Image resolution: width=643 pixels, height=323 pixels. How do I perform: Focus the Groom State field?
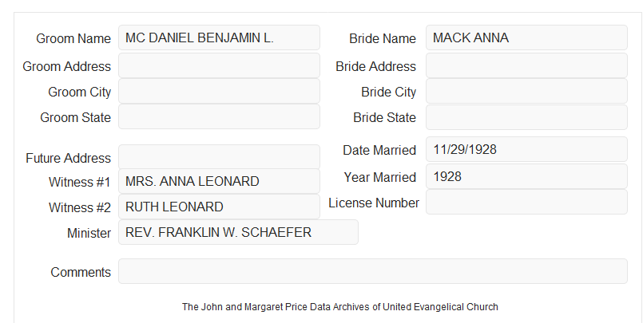[x=219, y=116]
